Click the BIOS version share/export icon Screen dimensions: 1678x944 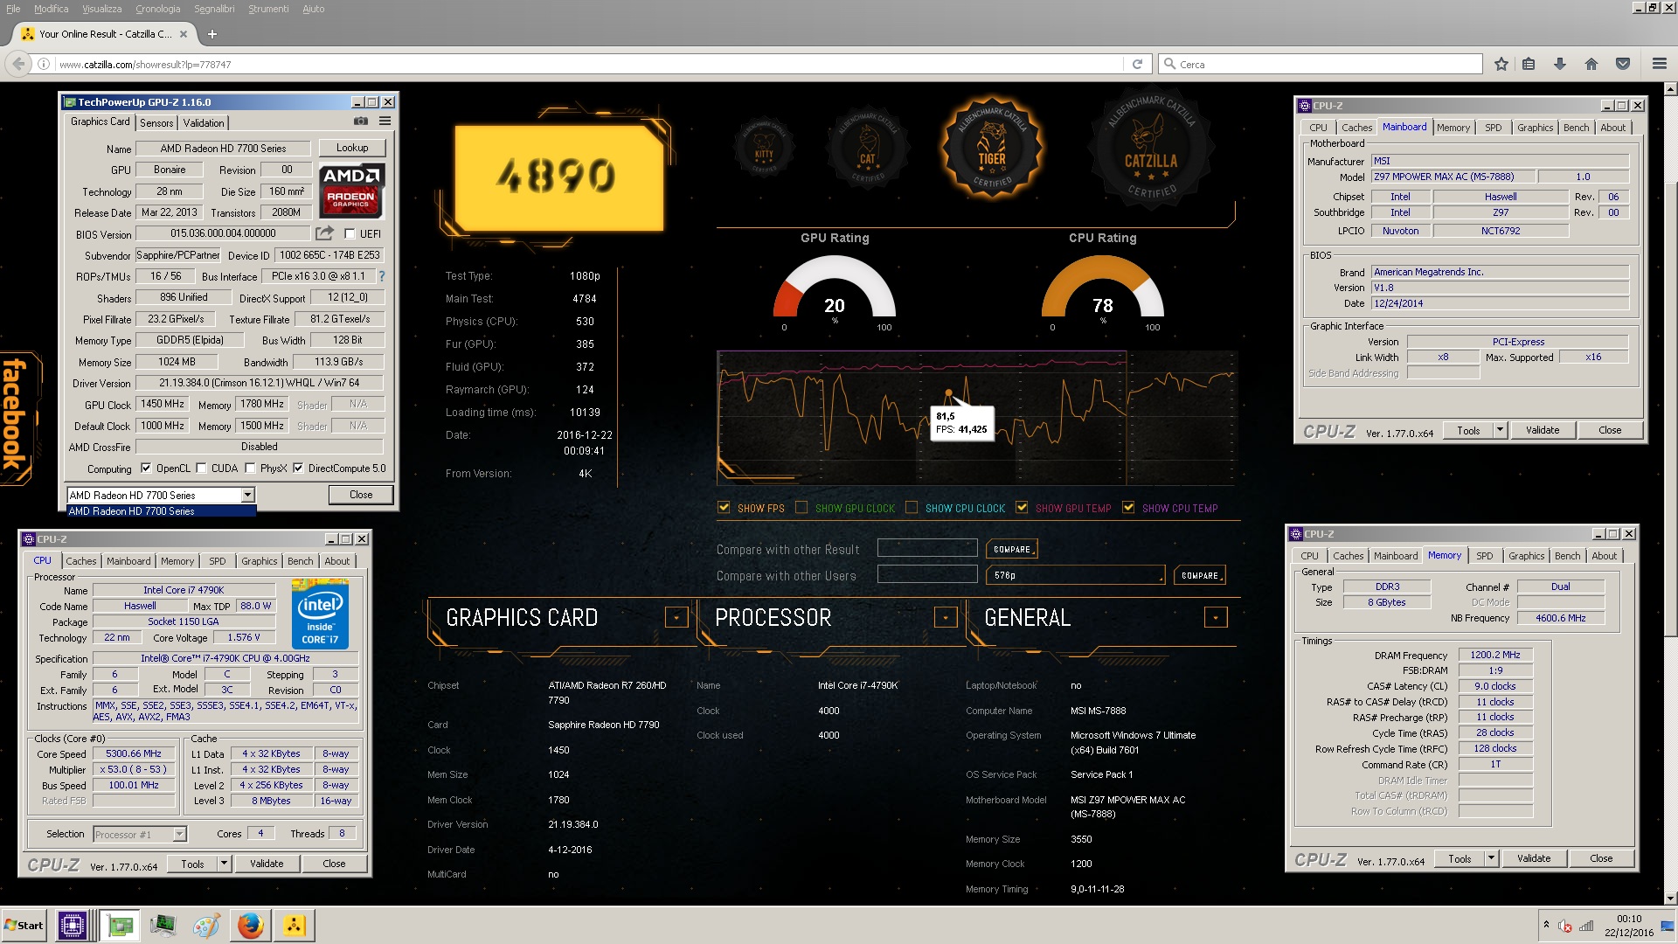(x=324, y=233)
